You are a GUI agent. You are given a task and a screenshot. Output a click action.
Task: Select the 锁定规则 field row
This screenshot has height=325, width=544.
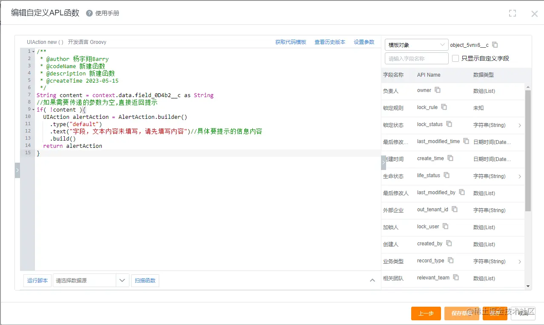click(453, 108)
